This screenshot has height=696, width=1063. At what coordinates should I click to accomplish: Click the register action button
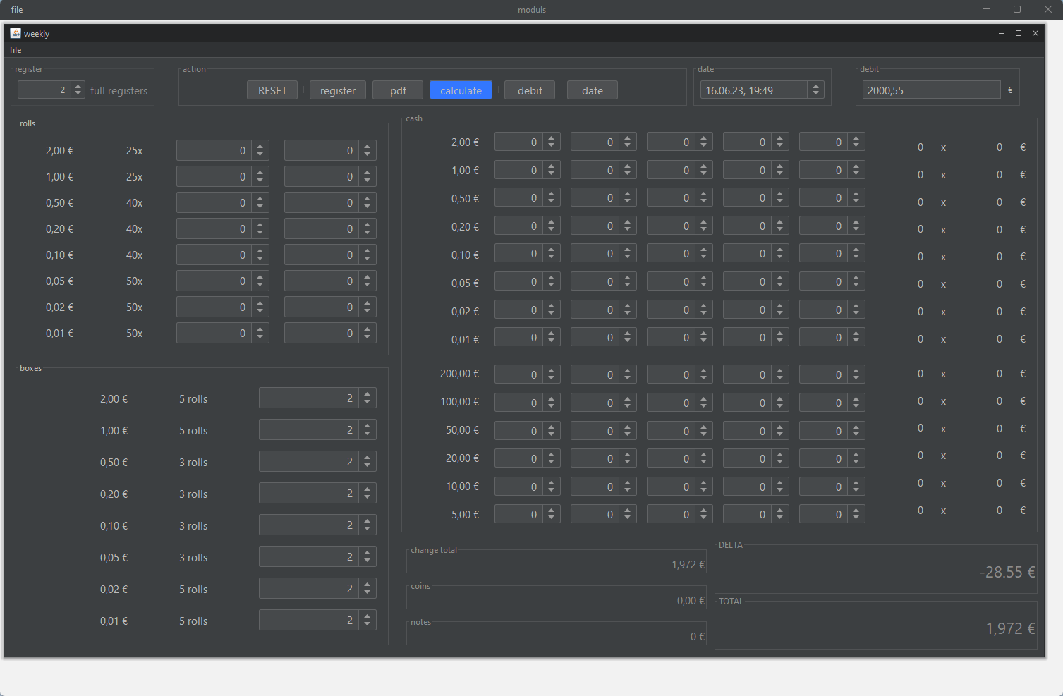point(338,90)
